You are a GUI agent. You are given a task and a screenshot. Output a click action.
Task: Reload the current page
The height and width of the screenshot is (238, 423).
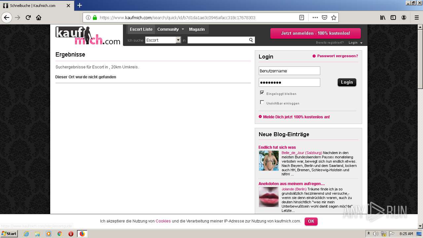pyautogui.click(x=28, y=18)
